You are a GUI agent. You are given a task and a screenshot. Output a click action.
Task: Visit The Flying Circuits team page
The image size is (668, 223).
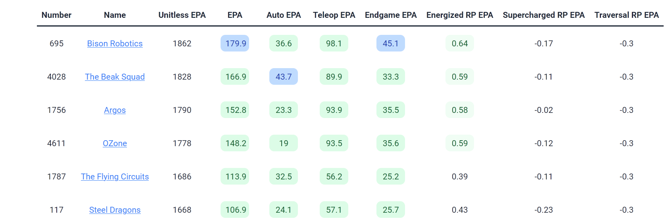tap(115, 177)
